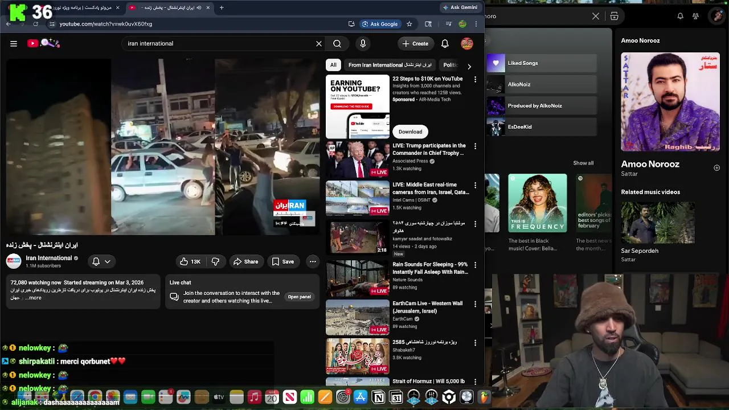Go to YouTube home via logo
729x410 pixels.
(x=43, y=43)
